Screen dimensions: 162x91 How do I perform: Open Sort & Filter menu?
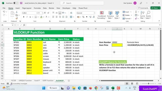(x=142, y=15)
